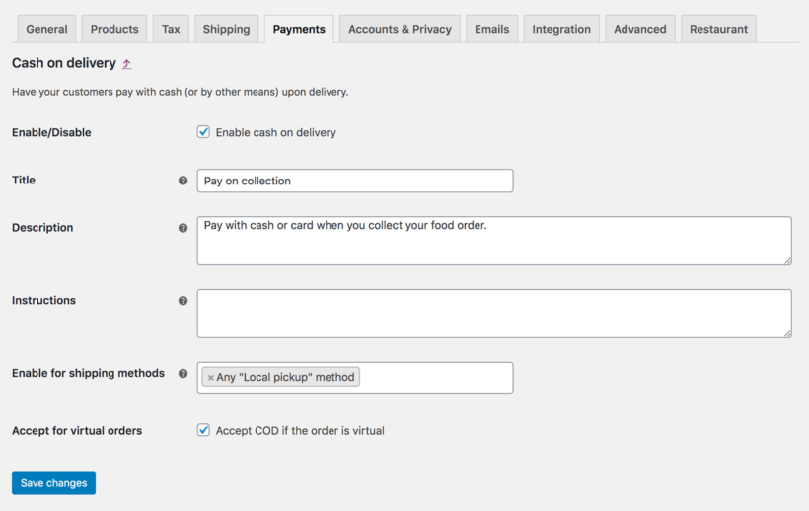The width and height of the screenshot is (809, 511).
Task: Click into the Description text area
Action: point(494,241)
